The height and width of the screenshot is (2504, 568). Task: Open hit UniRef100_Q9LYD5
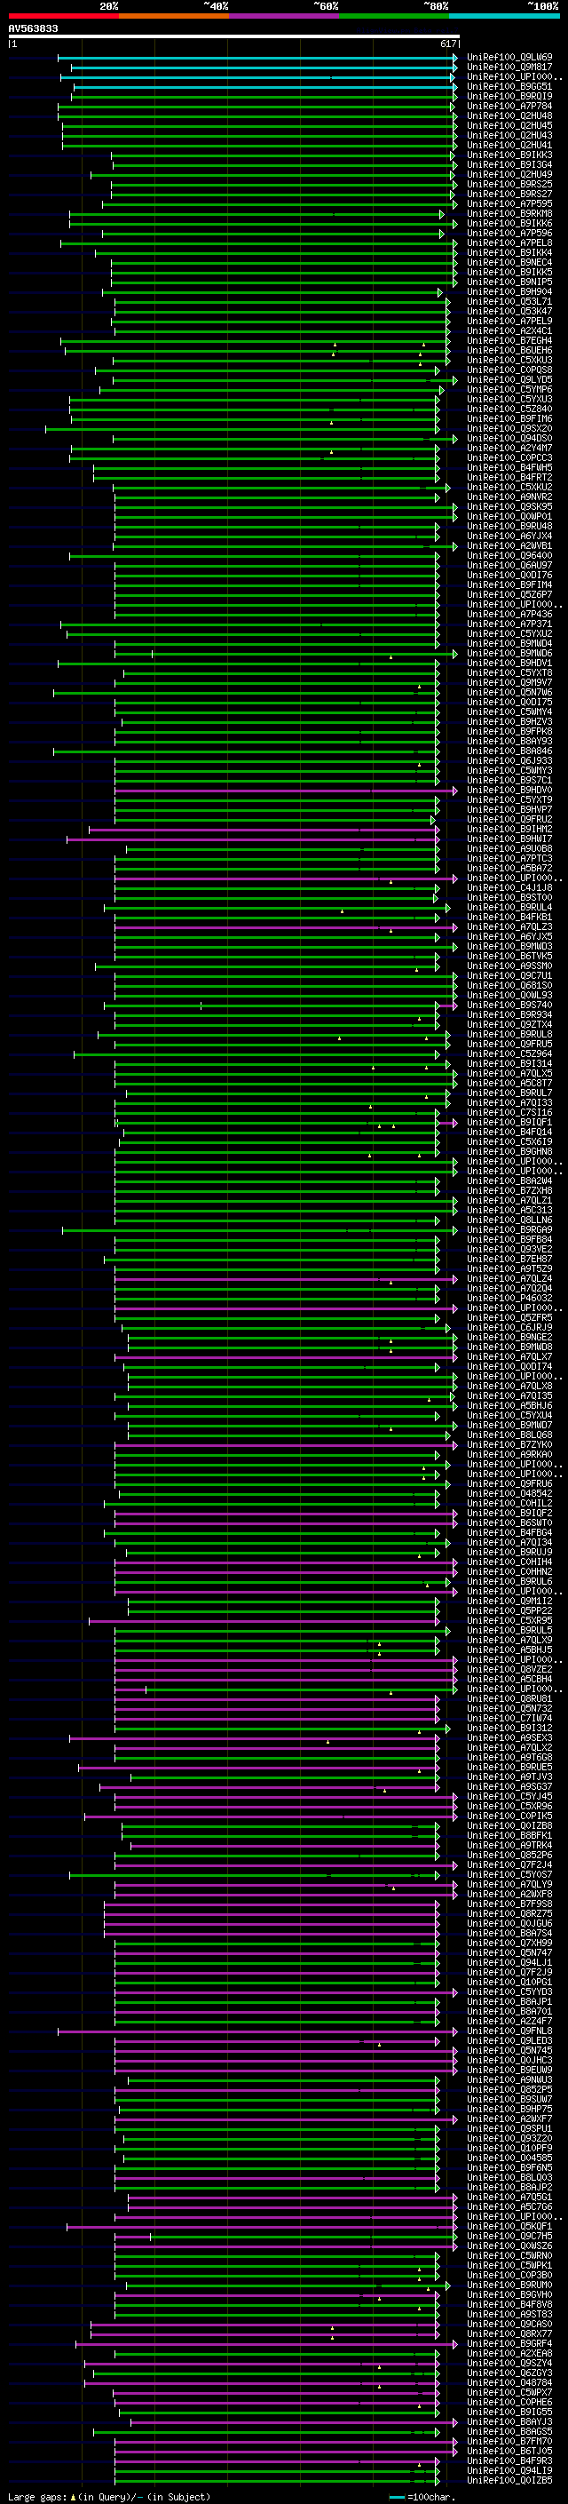[x=509, y=379]
